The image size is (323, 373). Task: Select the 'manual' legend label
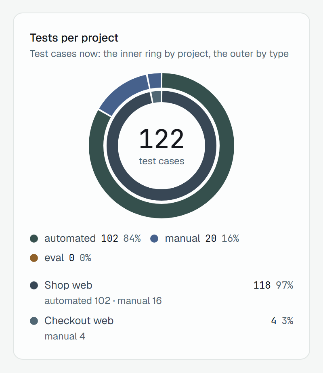coord(182,238)
